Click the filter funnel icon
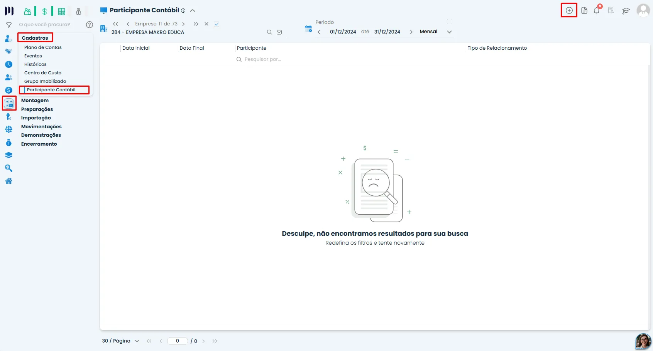The width and height of the screenshot is (653, 351). coord(9,25)
